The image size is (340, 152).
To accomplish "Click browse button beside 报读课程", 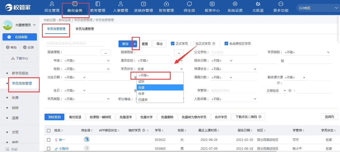I will (106, 52).
